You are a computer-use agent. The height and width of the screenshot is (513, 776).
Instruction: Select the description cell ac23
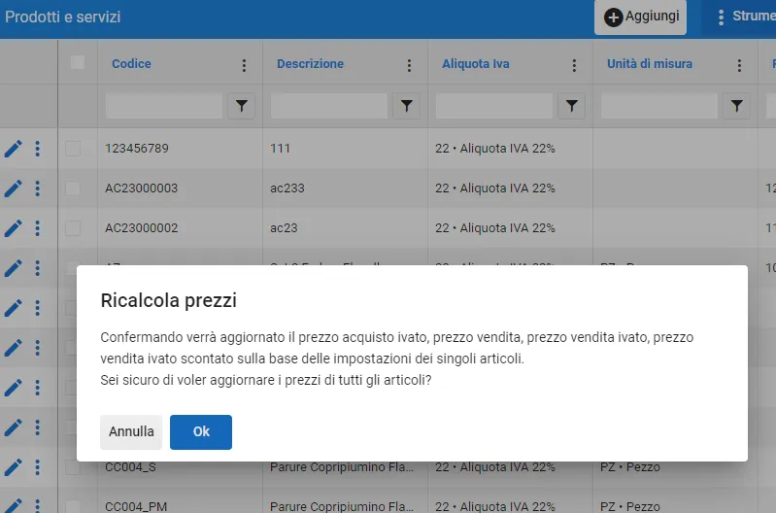tap(345, 228)
